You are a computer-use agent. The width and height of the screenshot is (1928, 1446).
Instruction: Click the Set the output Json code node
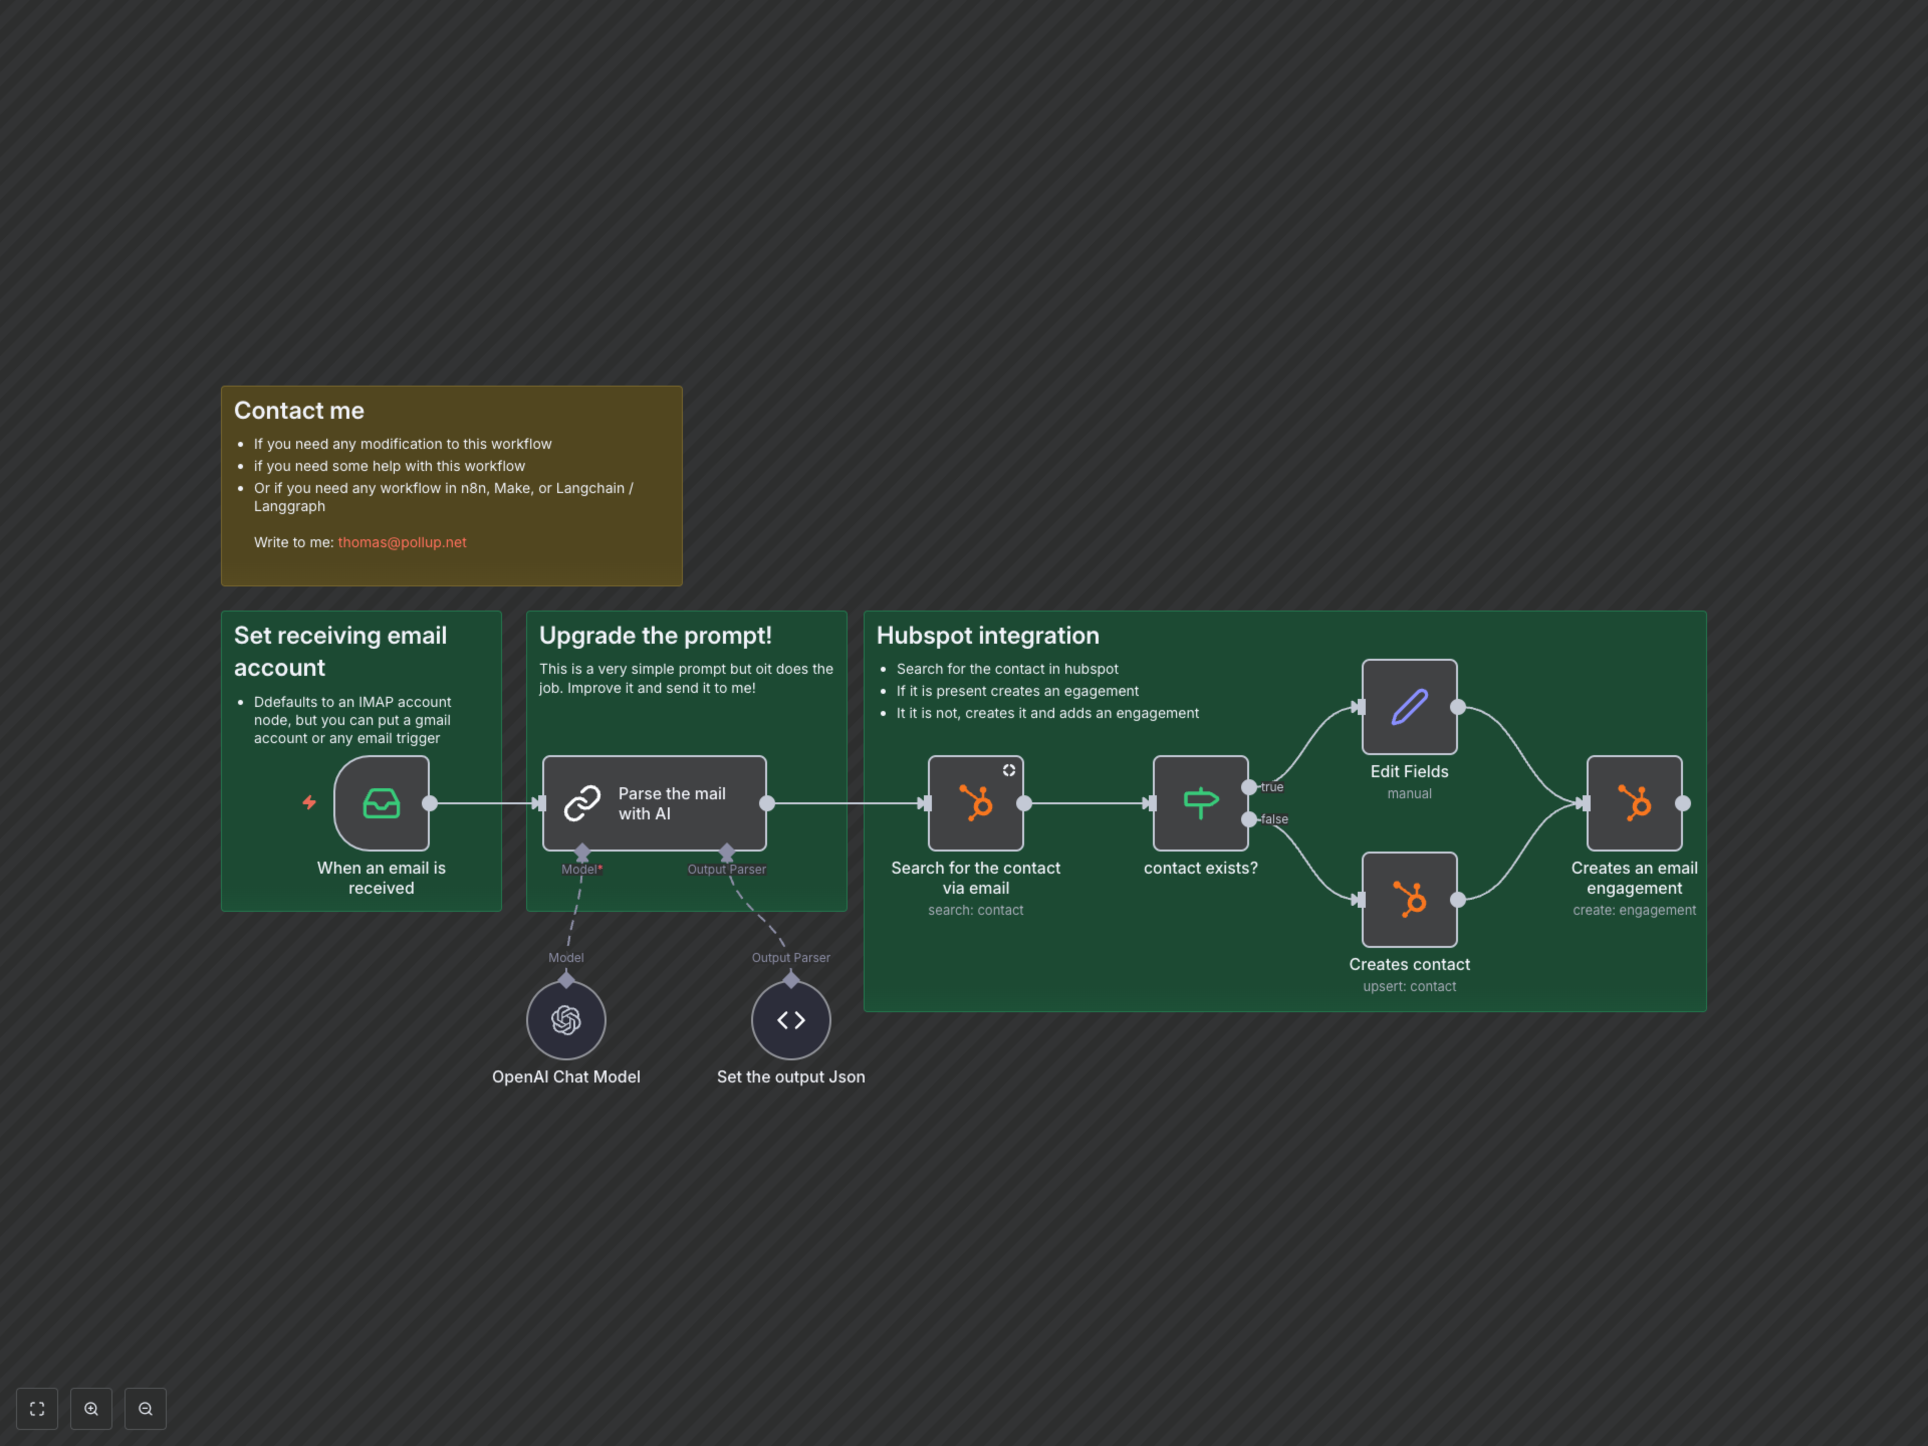click(791, 1020)
